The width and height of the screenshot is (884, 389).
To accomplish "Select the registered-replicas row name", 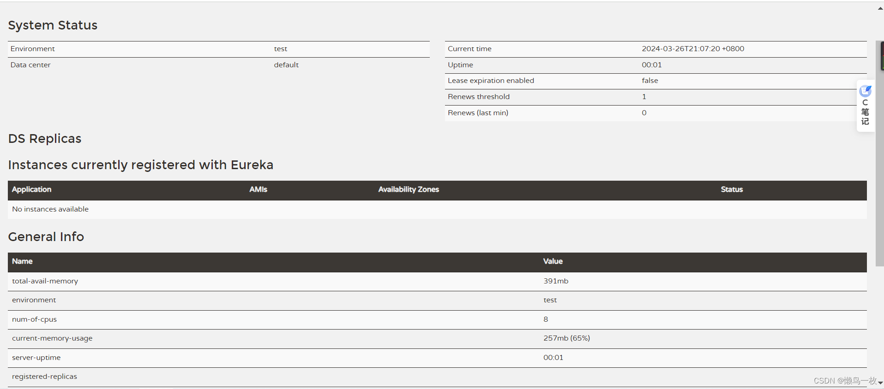I will pos(44,377).
